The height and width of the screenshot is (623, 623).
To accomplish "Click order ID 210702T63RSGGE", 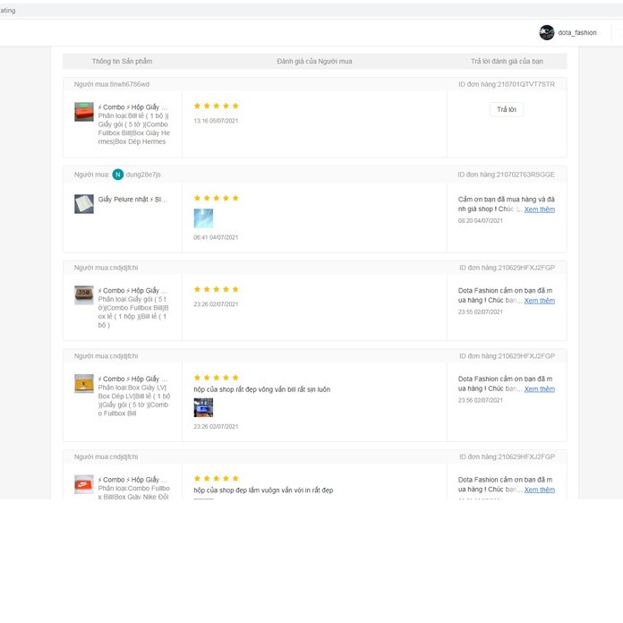I will (x=519, y=175).
